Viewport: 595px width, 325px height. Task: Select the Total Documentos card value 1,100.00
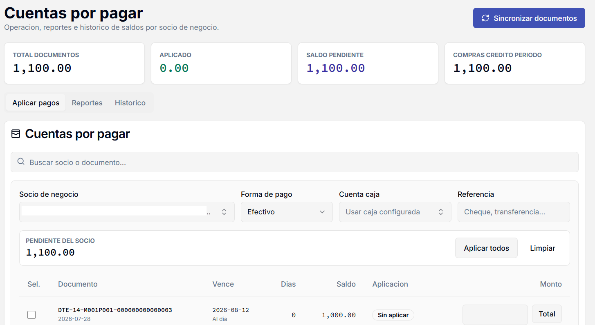click(42, 68)
